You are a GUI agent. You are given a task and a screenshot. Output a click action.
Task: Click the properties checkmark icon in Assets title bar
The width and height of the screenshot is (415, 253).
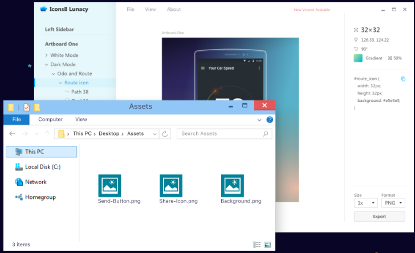click(26, 107)
